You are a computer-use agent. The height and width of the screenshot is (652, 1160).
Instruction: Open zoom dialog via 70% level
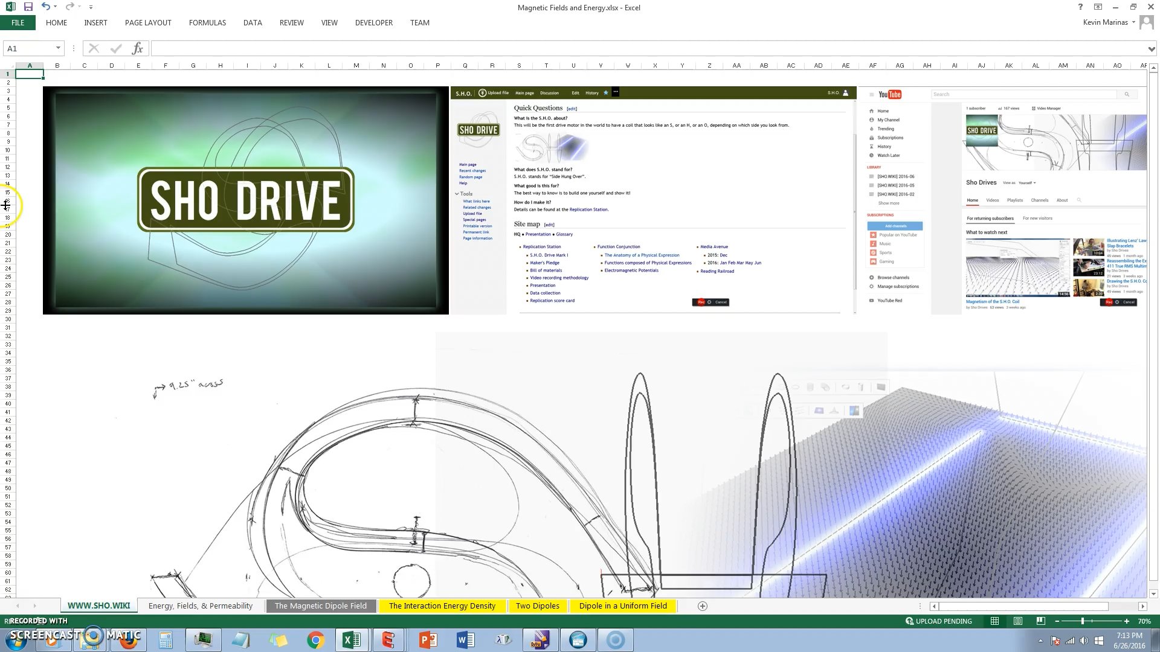[1144, 621]
